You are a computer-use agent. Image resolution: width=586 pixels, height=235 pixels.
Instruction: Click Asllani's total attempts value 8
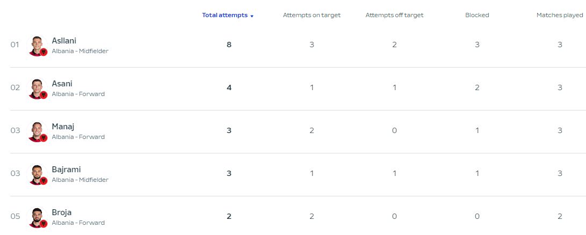229,45
